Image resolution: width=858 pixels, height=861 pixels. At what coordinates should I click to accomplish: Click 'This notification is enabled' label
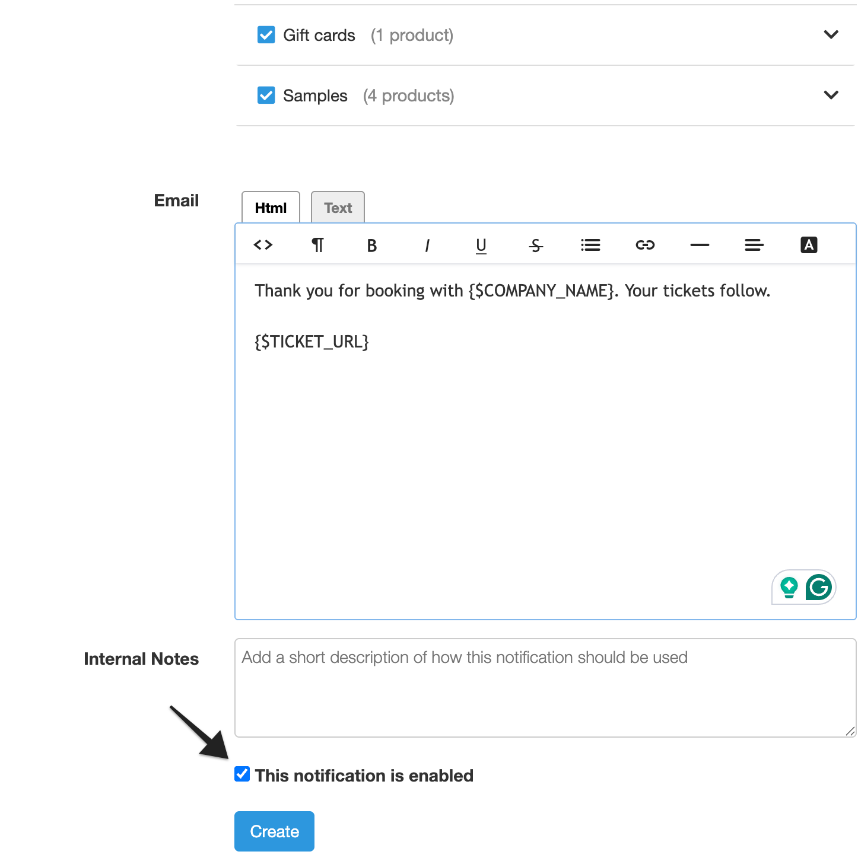(364, 776)
